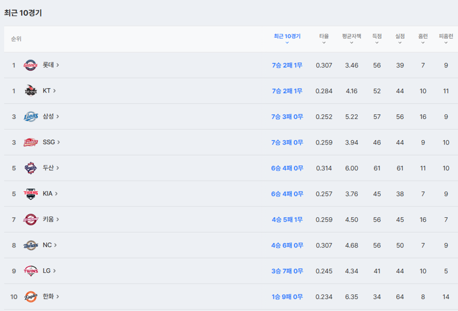458x311 pixels.
Task: Click 두산's batting average 0.314
Action: pos(324,168)
